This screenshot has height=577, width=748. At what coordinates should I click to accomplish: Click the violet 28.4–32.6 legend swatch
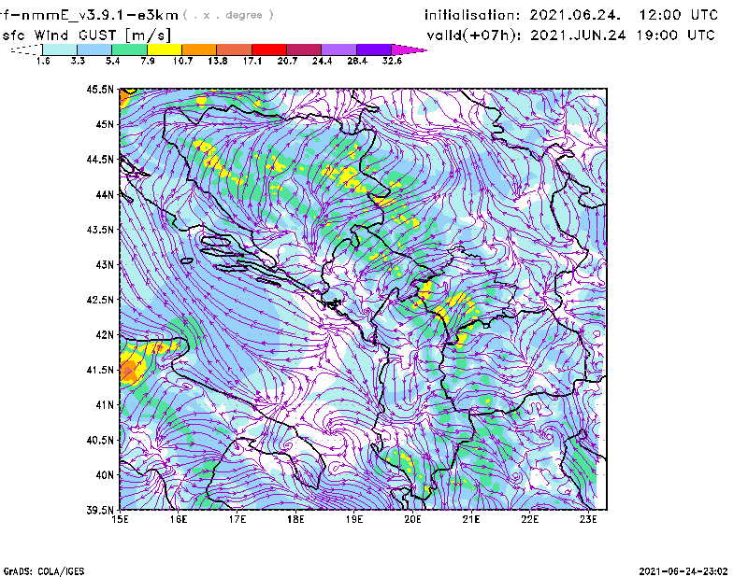point(374,49)
